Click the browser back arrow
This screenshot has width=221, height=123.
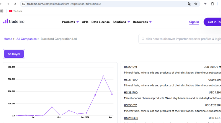[1, 4]
